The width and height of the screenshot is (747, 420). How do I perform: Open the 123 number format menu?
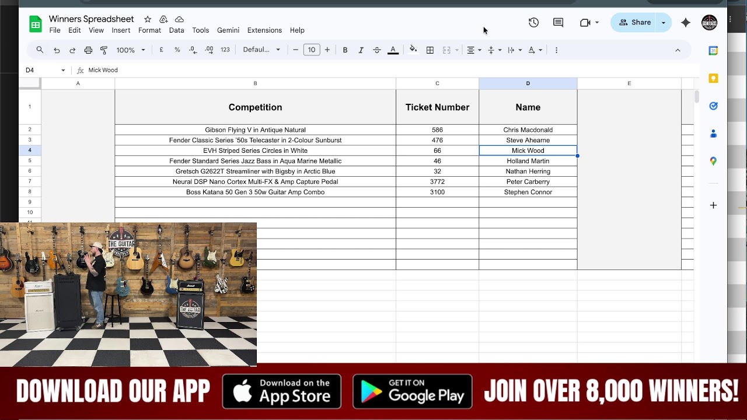tap(225, 50)
